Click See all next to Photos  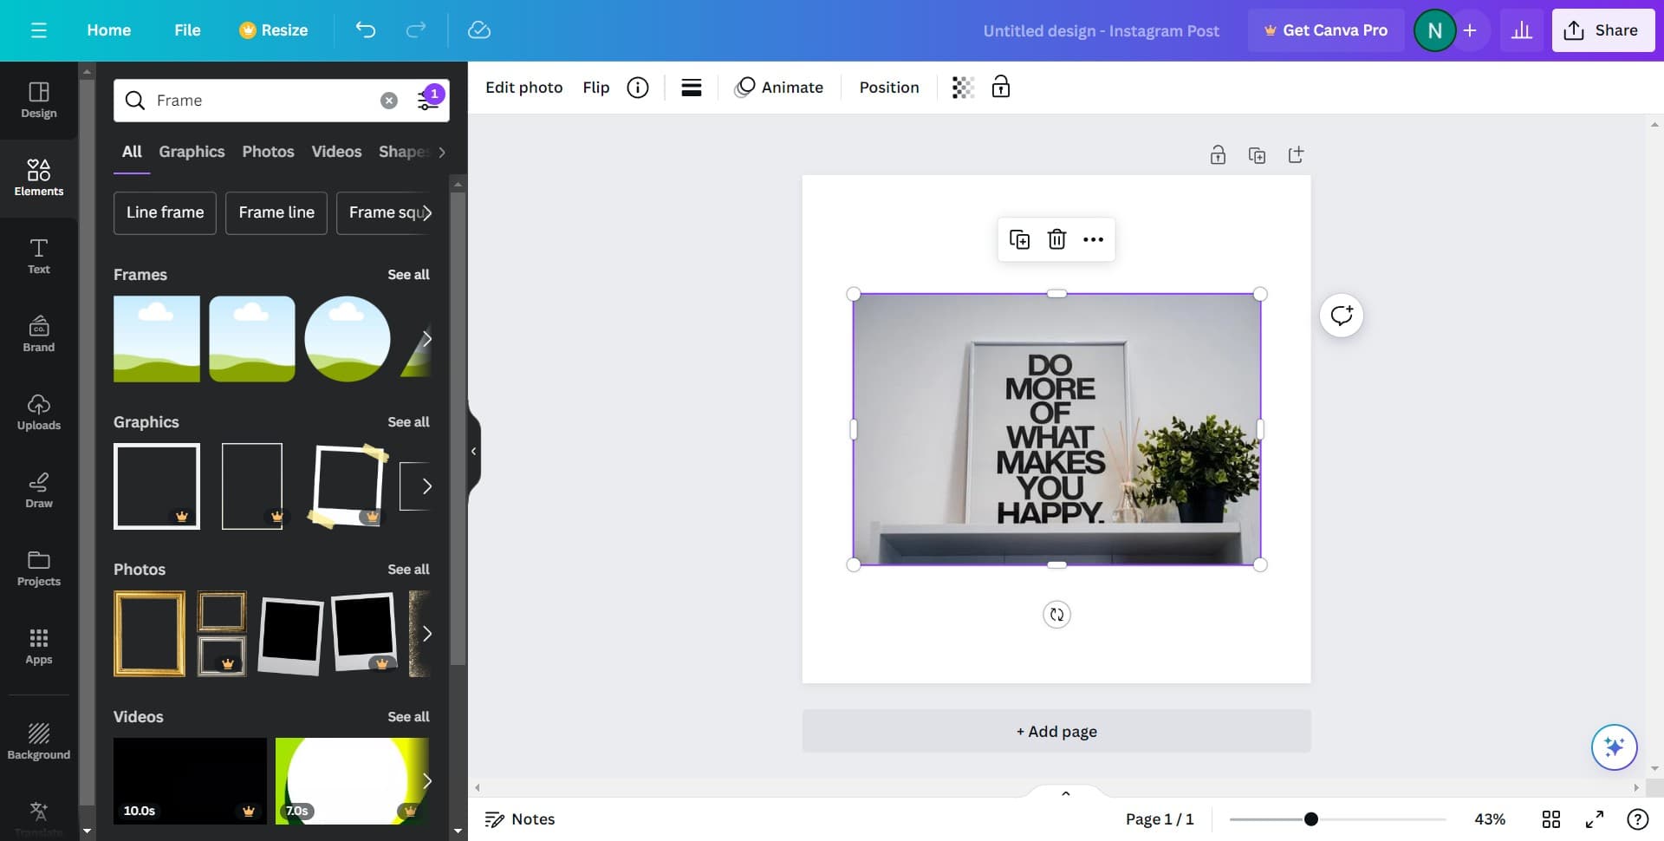[408, 570]
